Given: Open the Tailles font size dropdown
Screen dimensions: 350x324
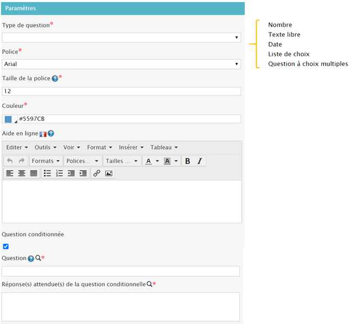Looking at the screenshot, I should pyautogui.click(x=122, y=161).
